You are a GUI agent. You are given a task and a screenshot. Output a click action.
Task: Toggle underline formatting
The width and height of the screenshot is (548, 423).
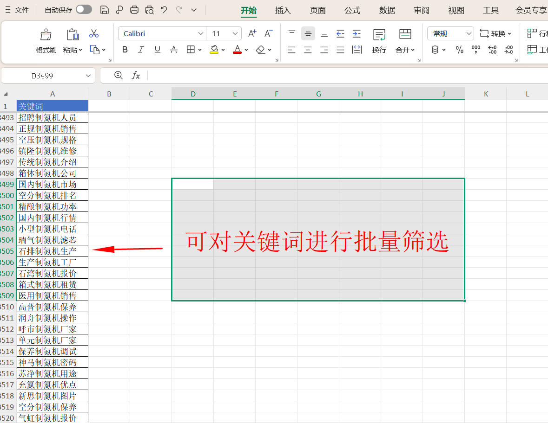[x=157, y=50]
